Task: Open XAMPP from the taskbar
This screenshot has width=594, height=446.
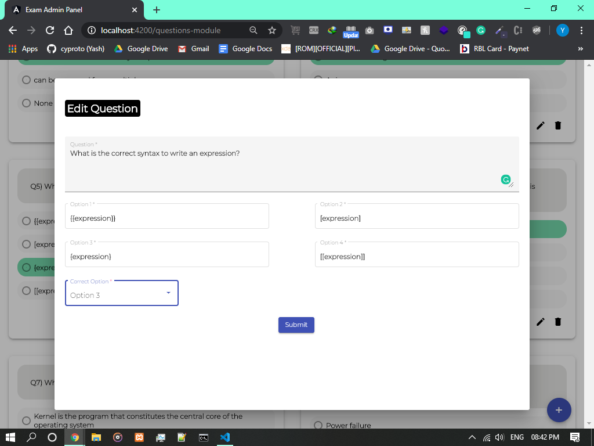Action: point(139,437)
